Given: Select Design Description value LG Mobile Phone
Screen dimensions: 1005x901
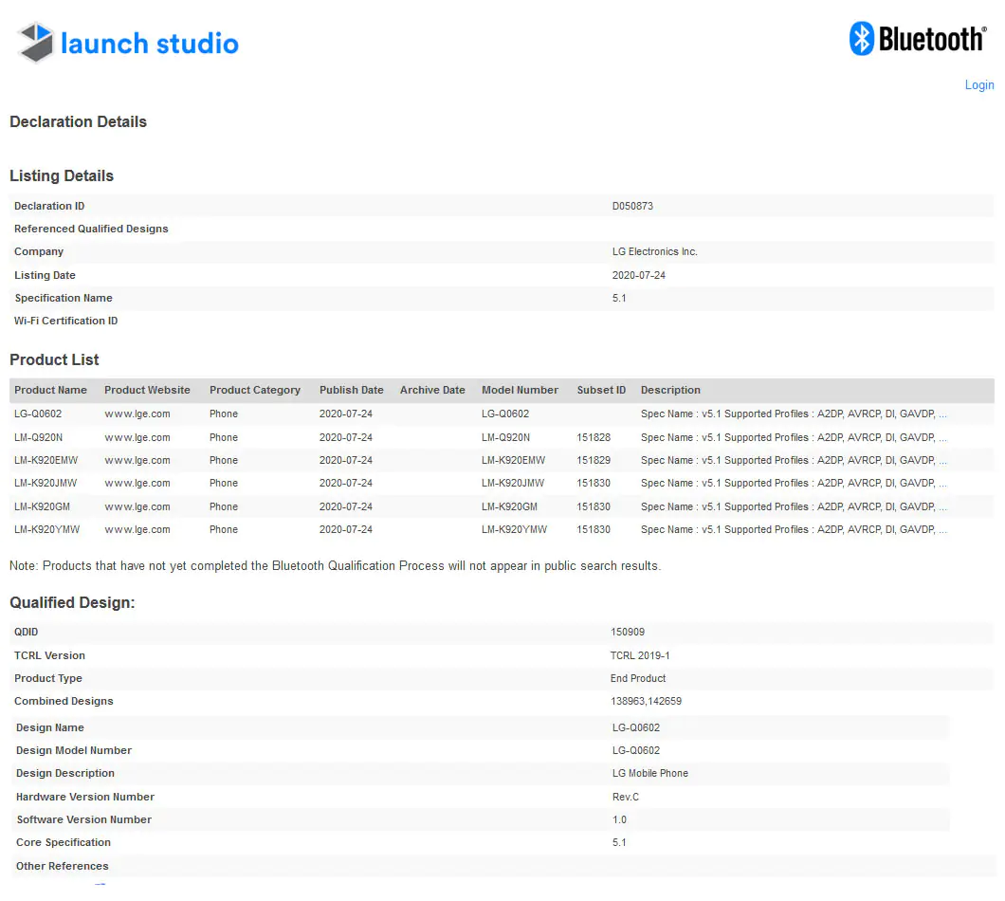Looking at the screenshot, I should tap(649, 773).
